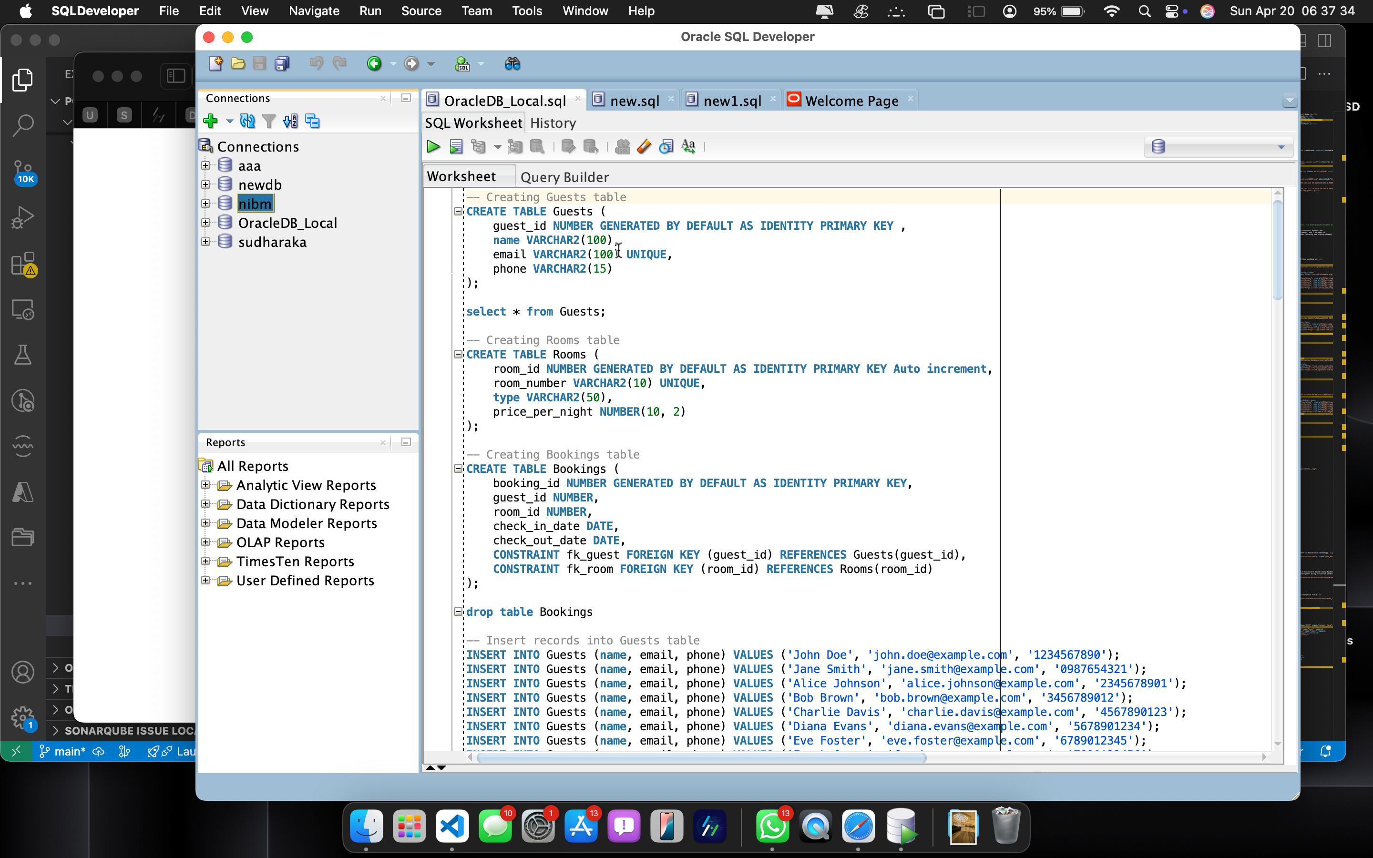Open the connection selector dropdown in worksheet

pyautogui.click(x=1281, y=147)
